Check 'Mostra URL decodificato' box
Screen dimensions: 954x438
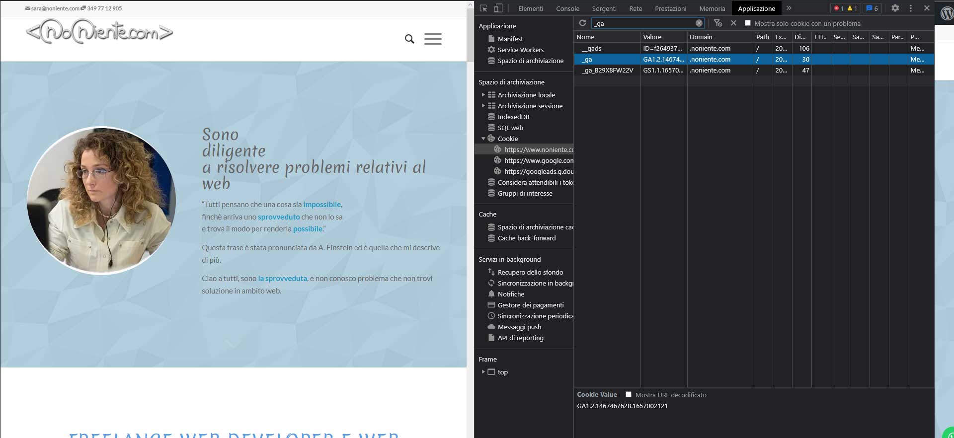coord(629,395)
